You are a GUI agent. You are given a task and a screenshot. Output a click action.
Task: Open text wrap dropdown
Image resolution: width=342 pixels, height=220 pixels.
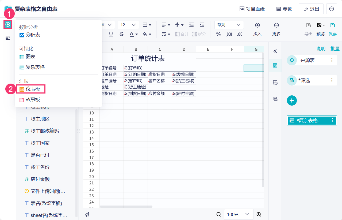(x=166, y=34)
